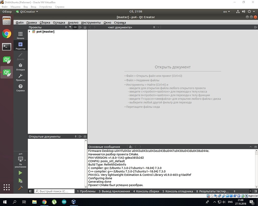Open the Отладка debug mode
Screen dimensions: 258x206
[x=20, y=67]
